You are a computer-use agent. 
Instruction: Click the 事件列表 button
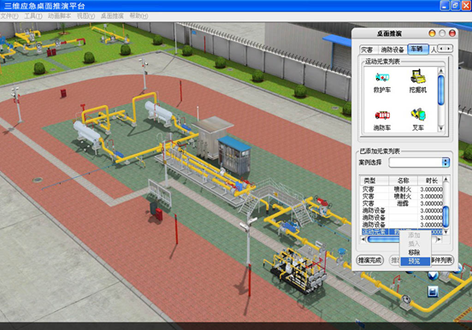click(x=441, y=260)
